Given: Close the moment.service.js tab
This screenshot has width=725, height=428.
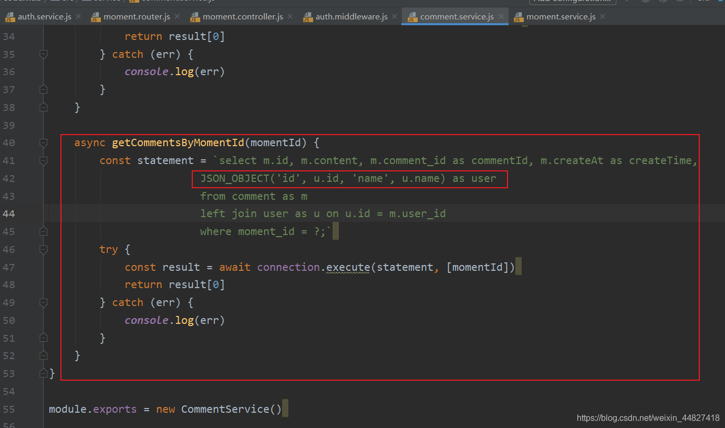Looking at the screenshot, I should (x=603, y=17).
